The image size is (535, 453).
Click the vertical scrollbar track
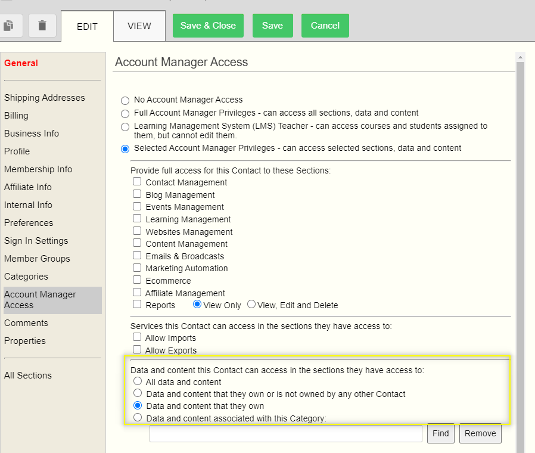point(520,257)
